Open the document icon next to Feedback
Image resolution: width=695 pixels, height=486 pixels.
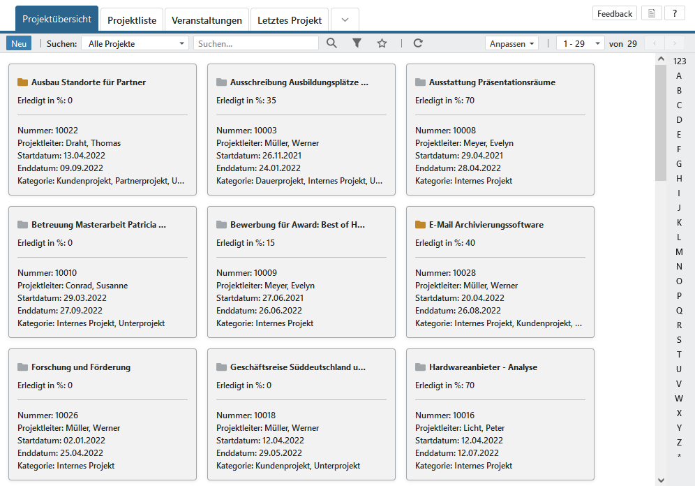(651, 13)
